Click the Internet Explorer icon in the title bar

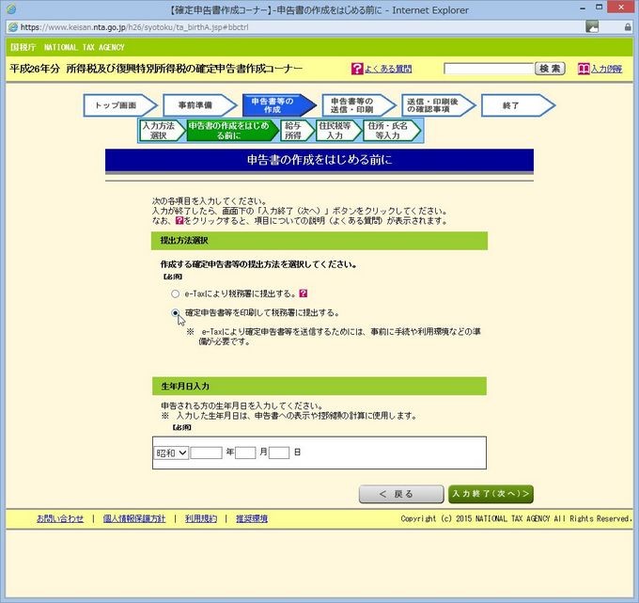[10, 10]
